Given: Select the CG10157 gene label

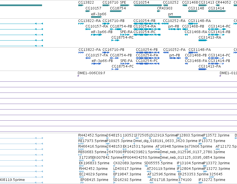Looking at the screenshot, I should 93,8.
